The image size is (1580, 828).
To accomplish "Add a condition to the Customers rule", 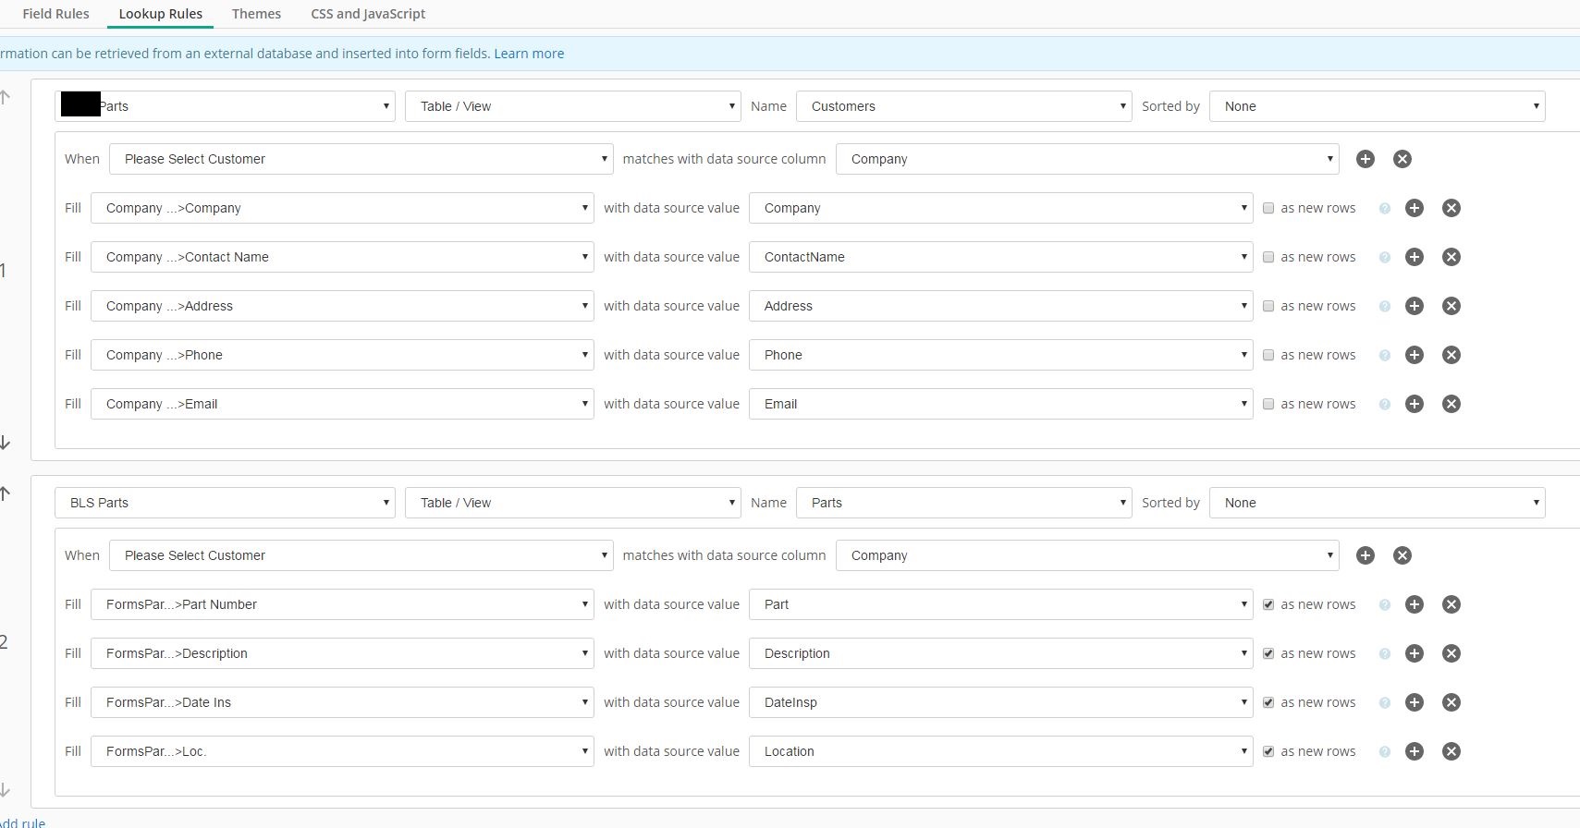I will click(1365, 159).
